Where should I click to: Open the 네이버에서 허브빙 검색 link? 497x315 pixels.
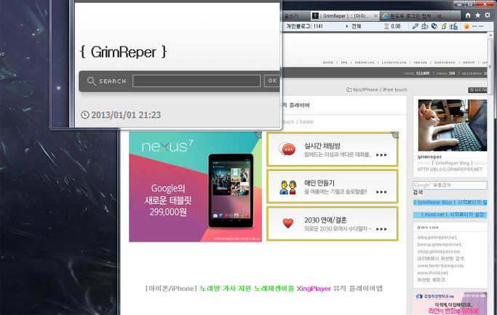tap(441, 258)
